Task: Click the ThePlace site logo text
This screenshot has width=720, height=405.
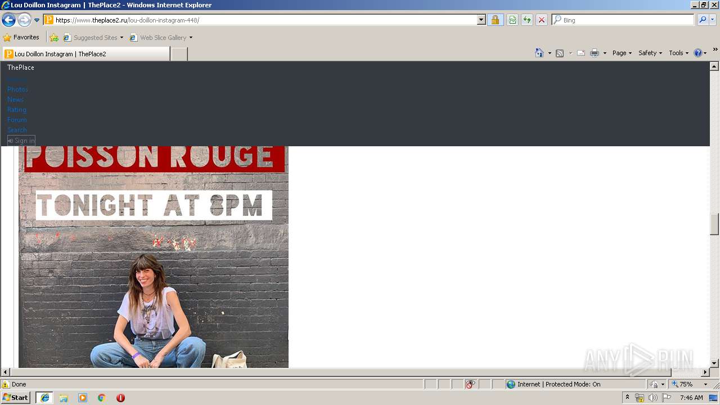Action: pyautogui.click(x=21, y=67)
